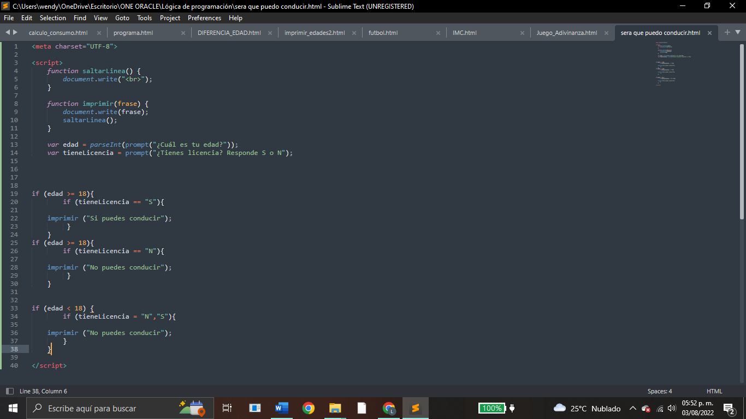Open the second Chrome profile taskbar icon
This screenshot has width=746, height=419.
click(389, 408)
